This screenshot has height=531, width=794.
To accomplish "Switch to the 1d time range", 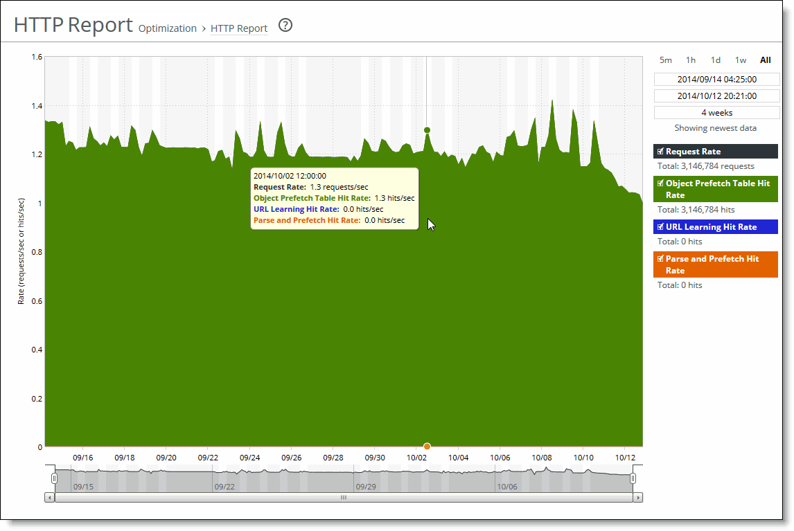I will click(715, 60).
